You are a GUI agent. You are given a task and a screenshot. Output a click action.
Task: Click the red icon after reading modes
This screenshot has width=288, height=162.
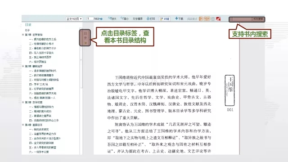pos(218,19)
